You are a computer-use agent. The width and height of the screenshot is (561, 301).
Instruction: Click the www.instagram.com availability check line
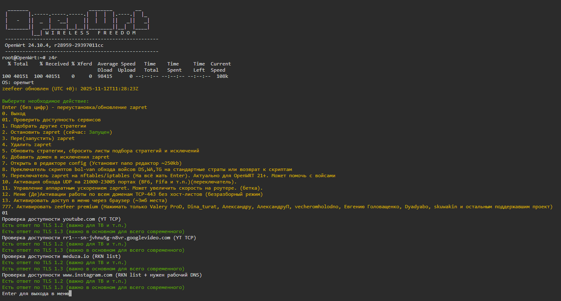coord(102,275)
